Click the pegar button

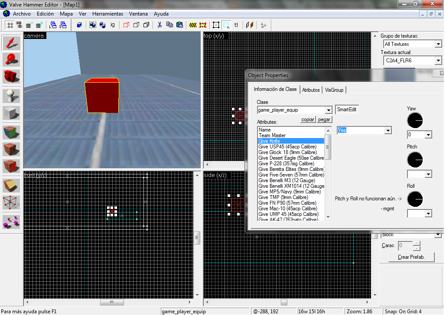[324, 119]
